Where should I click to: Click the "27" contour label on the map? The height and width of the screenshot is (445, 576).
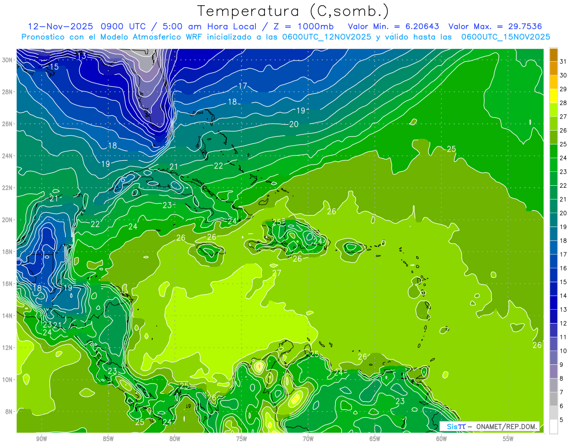pos(276,273)
